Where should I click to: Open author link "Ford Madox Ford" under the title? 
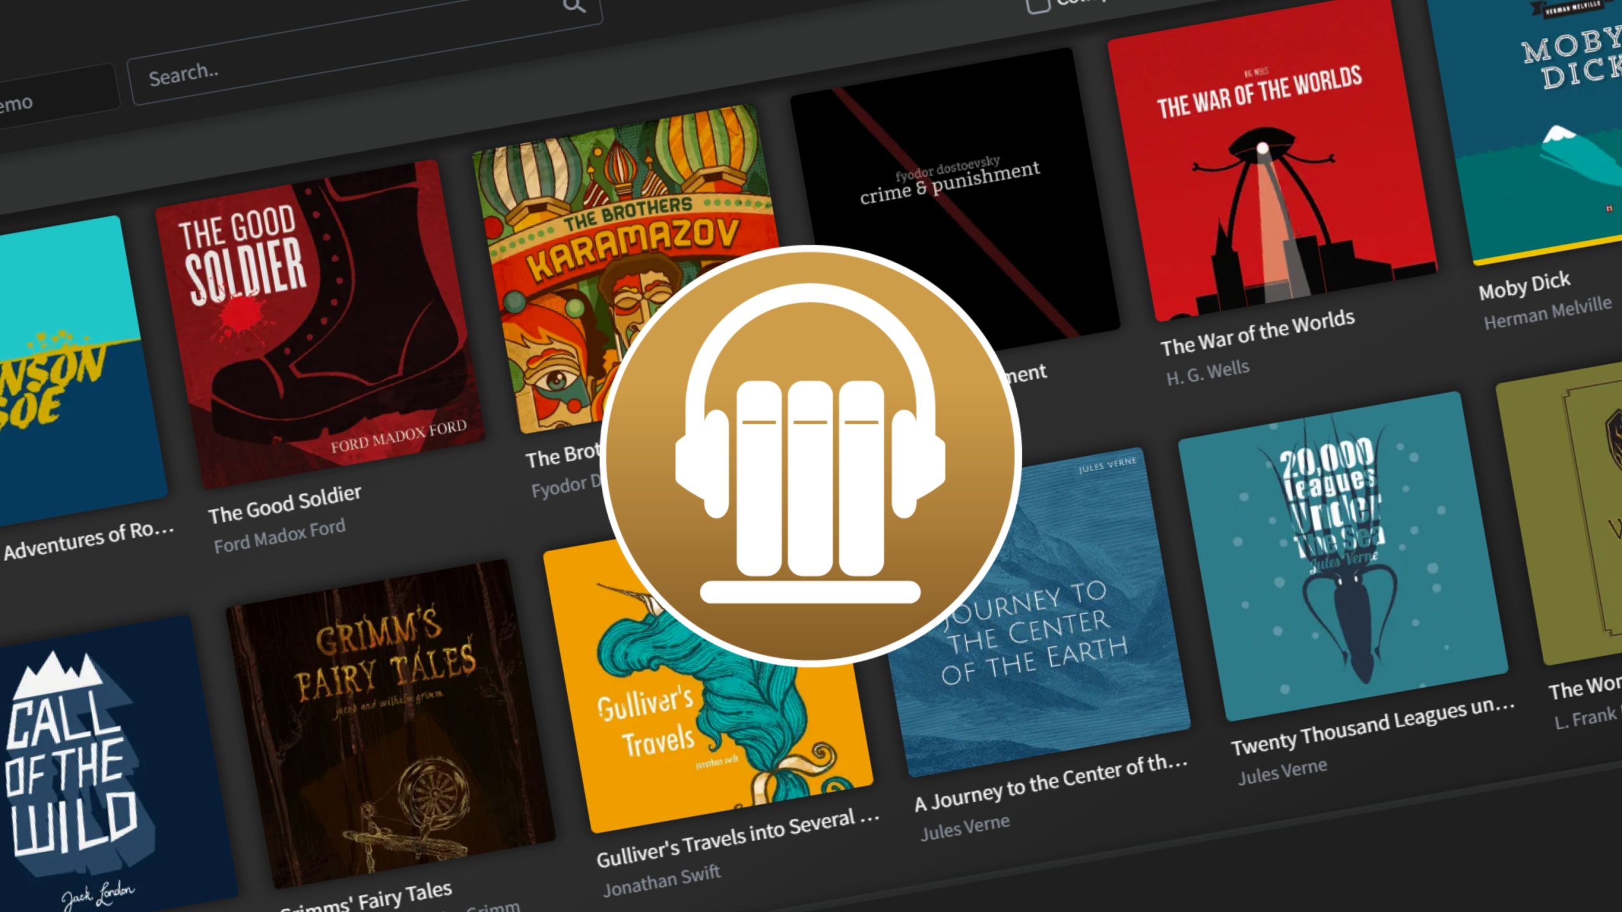[x=279, y=536]
